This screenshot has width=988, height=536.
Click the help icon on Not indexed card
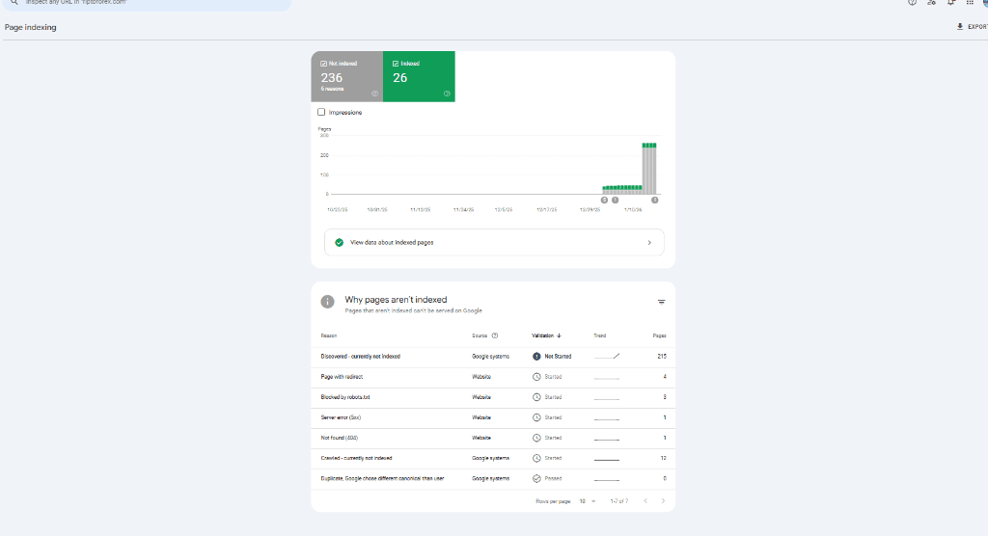(374, 94)
